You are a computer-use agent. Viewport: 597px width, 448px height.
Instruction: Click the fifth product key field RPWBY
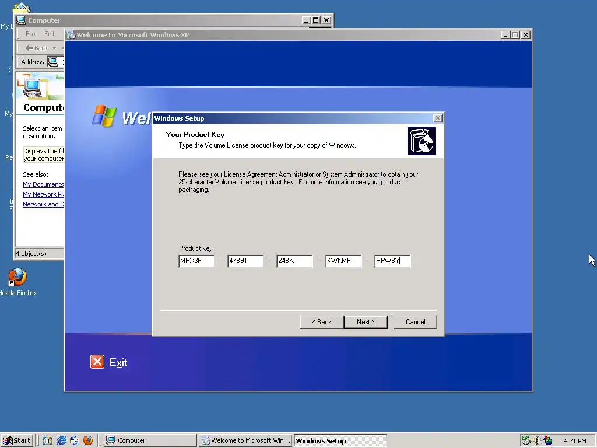pyautogui.click(x=392, y=261)
